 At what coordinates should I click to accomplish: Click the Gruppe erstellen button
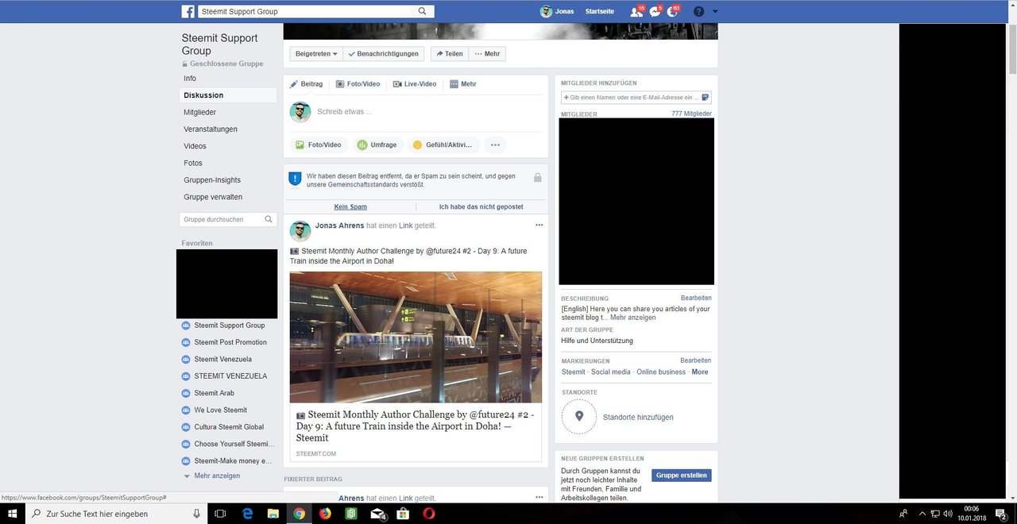coord(682,476)
